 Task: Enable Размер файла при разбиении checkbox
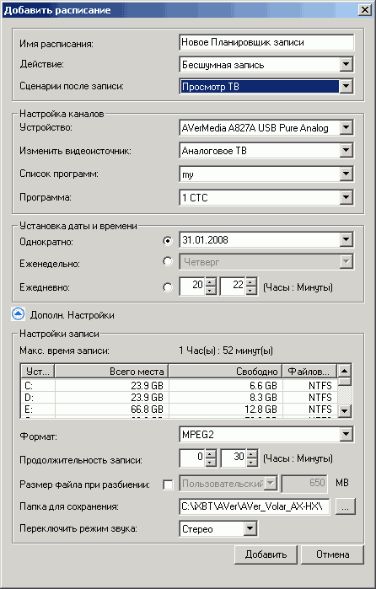click(x=168, y=485)
